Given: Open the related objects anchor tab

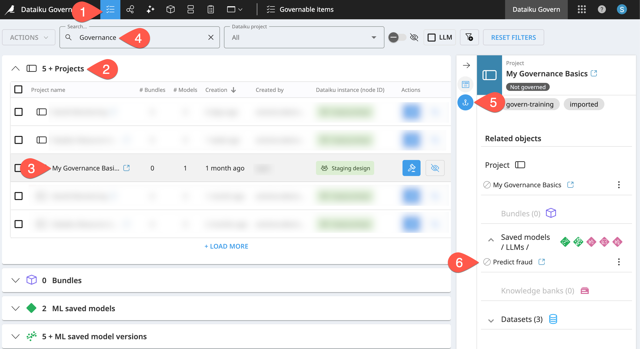Looking at the screenshot, I should click(465, 102).
